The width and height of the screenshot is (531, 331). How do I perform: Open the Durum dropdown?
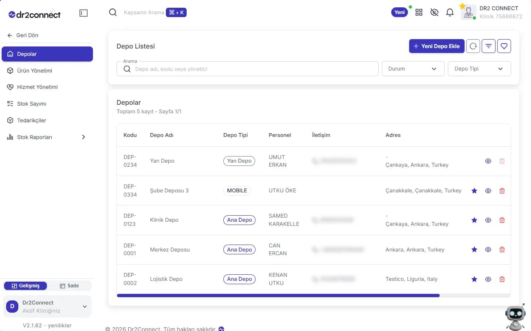413,69
